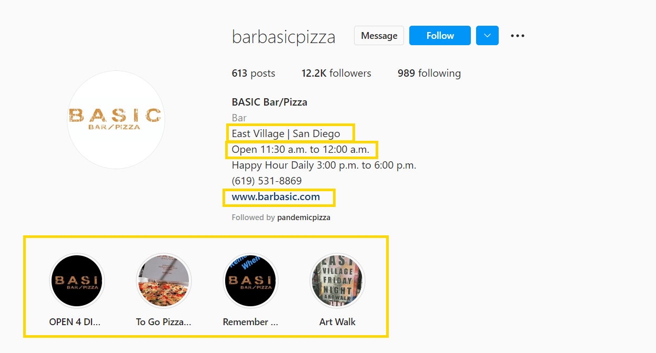Open the Remember When story highlight
Screen dimensions: 656x353
pyautogui.click(x=250, y=281)
